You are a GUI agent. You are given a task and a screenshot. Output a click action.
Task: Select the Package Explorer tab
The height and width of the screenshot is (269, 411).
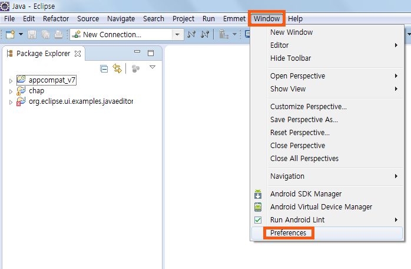tap(44, 54)
